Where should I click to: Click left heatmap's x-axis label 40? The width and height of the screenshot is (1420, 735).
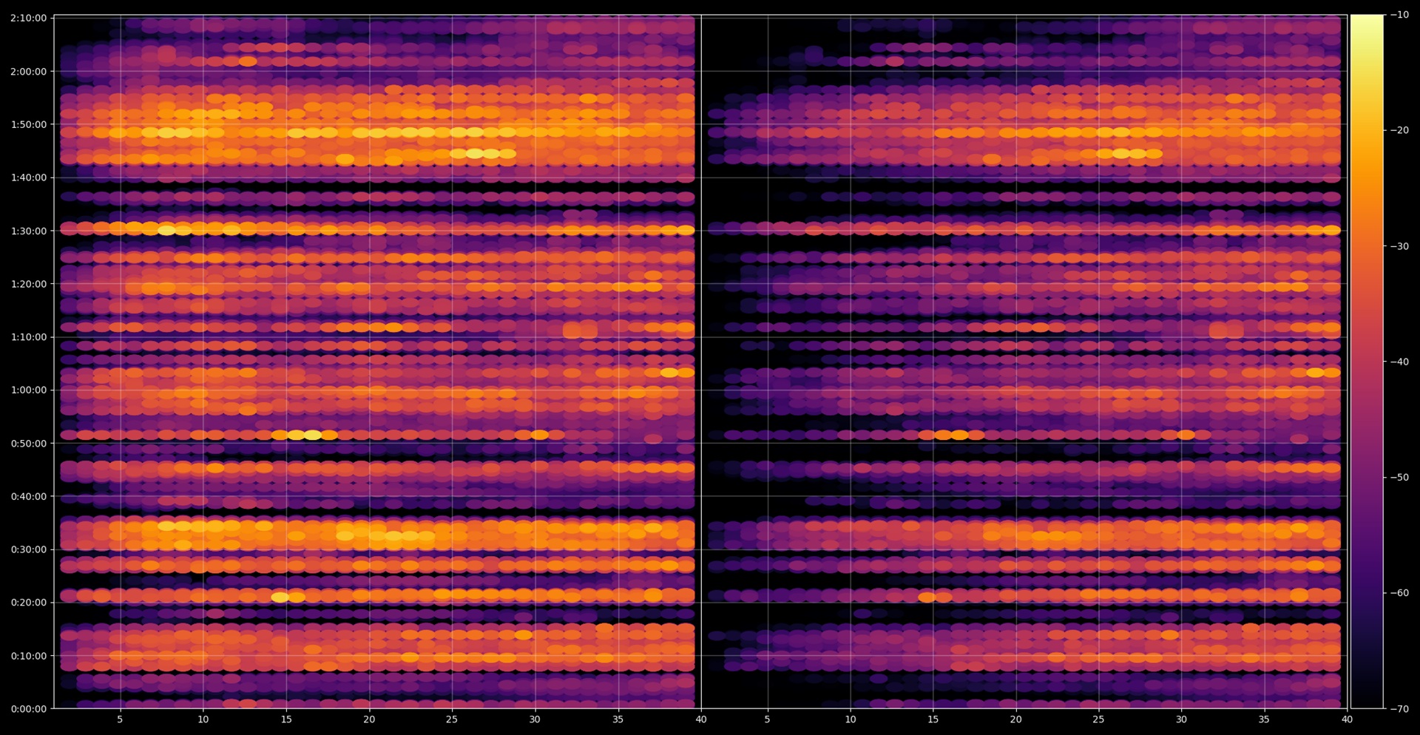coord(701,719)
